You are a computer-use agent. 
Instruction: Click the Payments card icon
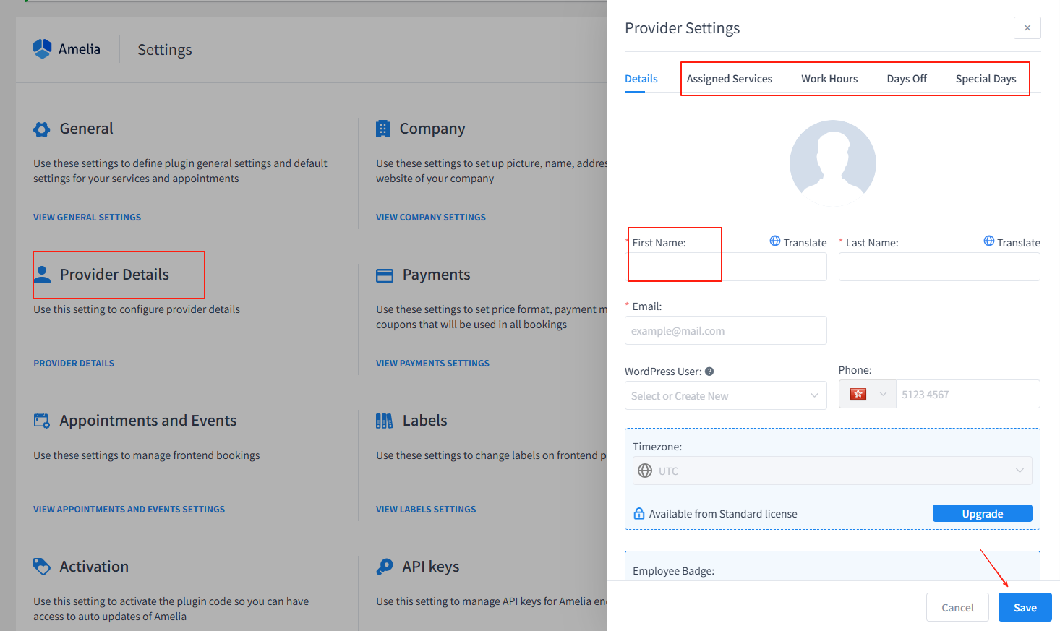[385, 275]
